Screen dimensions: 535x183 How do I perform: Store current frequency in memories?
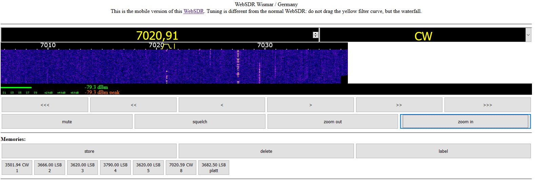pyautogui.click(x=89, y=151)
